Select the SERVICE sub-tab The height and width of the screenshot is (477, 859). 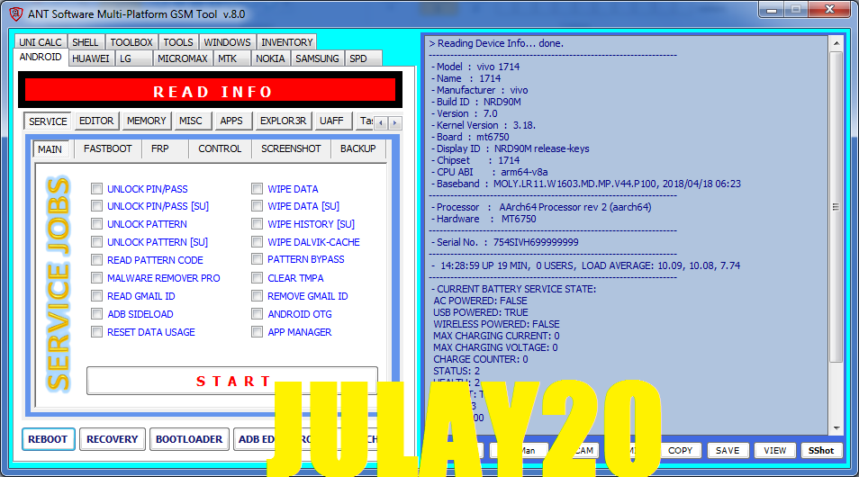point(49,121)
